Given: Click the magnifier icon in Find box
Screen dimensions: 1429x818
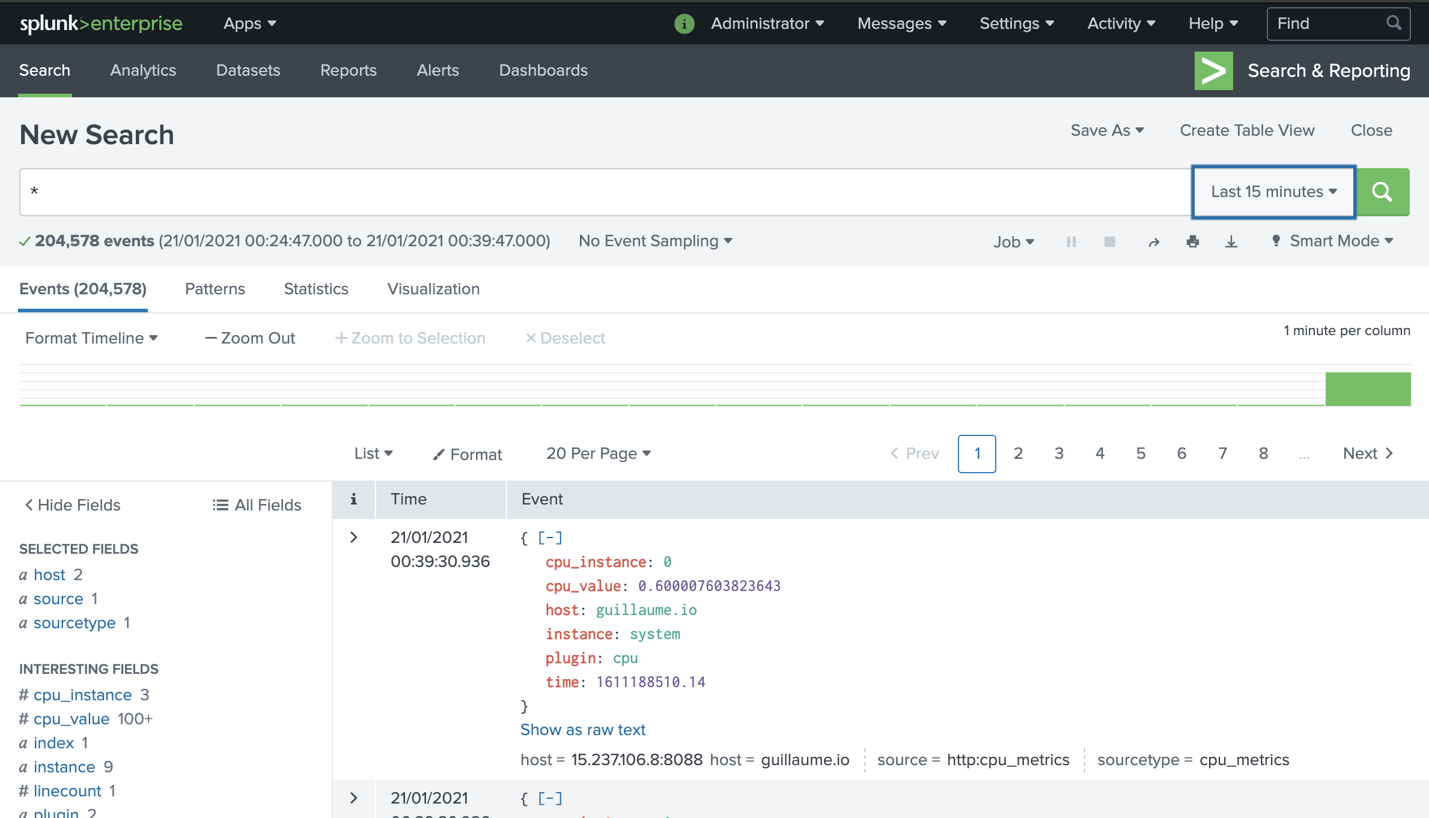Looking at the screenshot, I should pyautogui.click(x=1394, y=23).
